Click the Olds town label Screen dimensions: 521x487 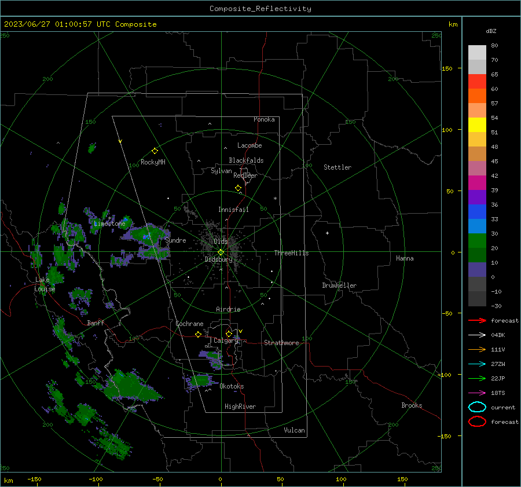(221, 241)
